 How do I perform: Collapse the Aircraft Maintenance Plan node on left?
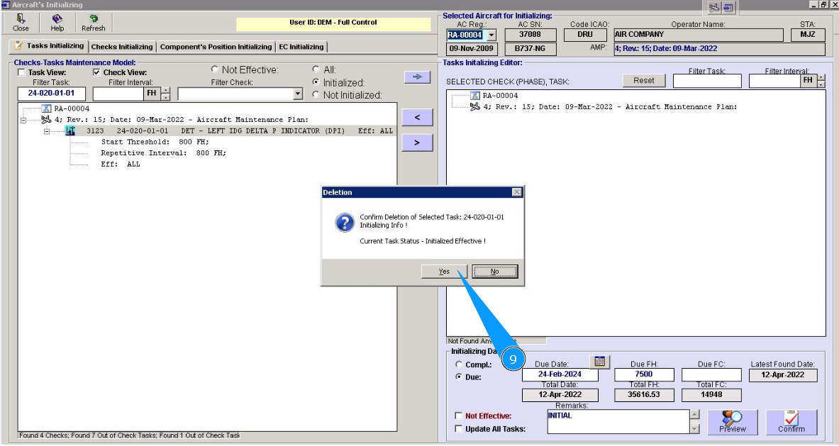click(x=23, y=121)
